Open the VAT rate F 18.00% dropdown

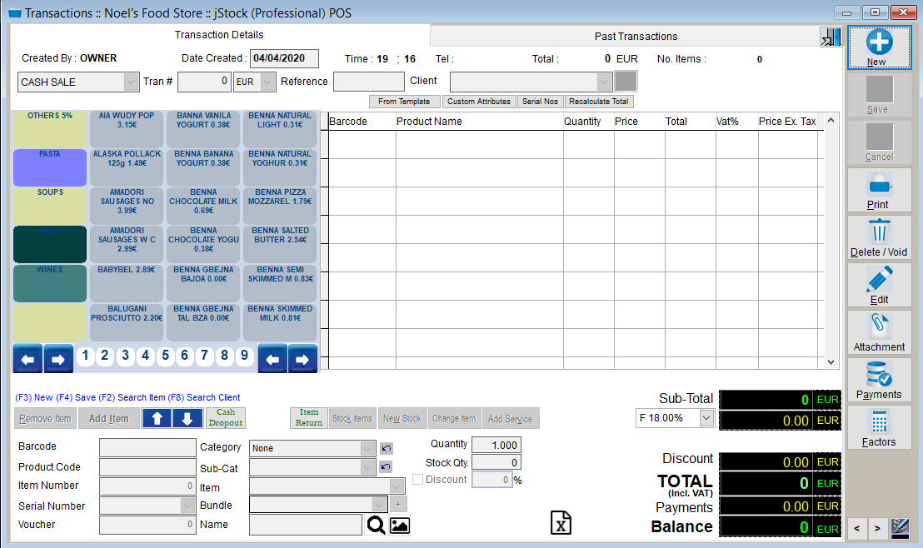[x=705, y=417]
